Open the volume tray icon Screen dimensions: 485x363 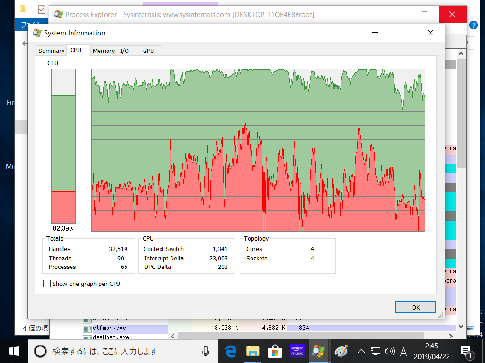[390, 351]
